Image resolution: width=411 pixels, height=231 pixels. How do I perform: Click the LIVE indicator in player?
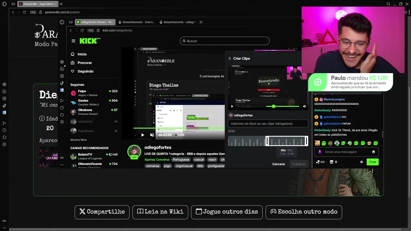[180, 135]
